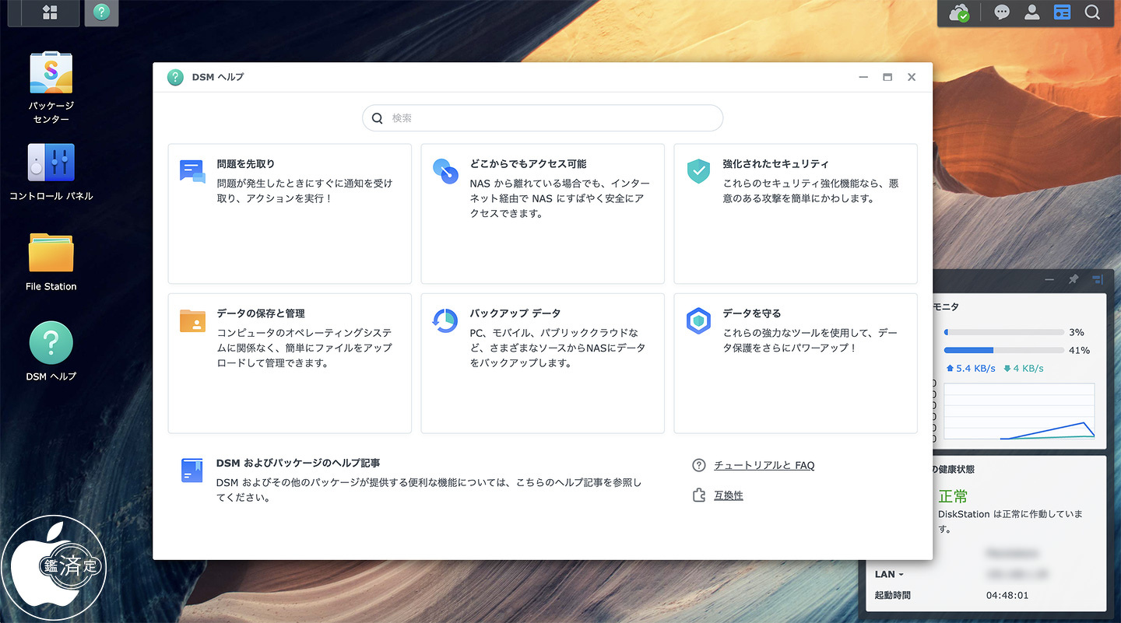
Task: Open the Package Center desktop icon
Action: click(x=51, y=87)
